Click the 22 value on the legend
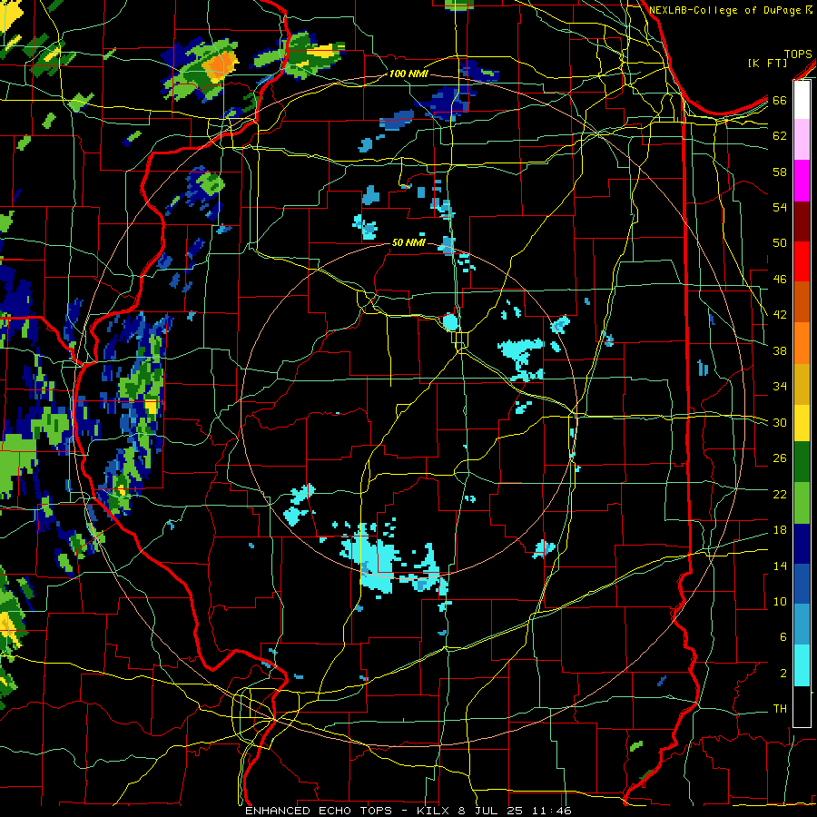This screenshot has width=817, height=817. (780, 494)
